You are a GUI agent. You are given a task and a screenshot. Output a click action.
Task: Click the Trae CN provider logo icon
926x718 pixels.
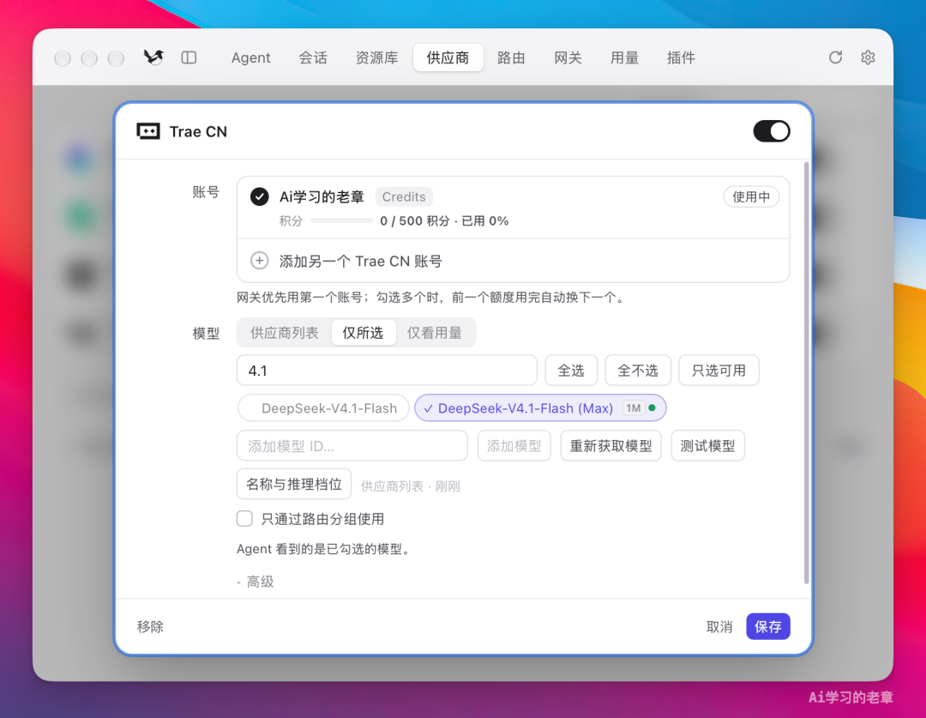[148, 131]
